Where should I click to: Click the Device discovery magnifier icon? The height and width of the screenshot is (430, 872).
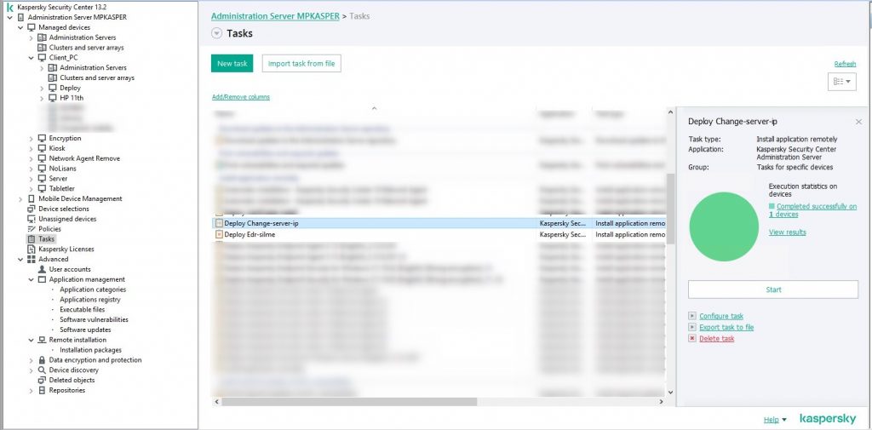[42, 370]
